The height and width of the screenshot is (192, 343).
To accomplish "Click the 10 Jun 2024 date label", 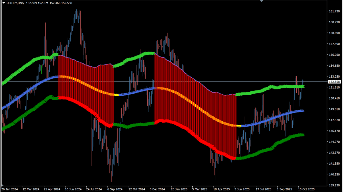I will pos(73,189).
